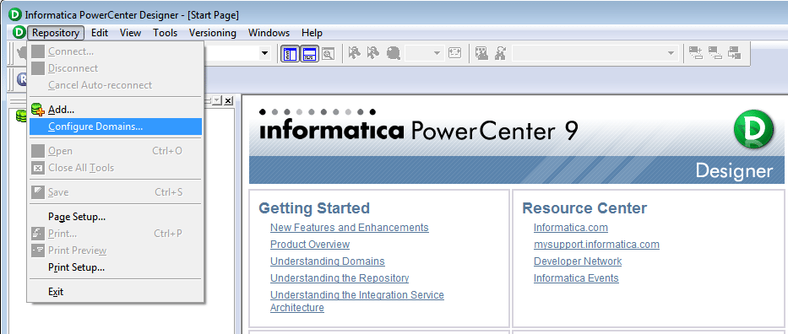Visit the Informatica.com link
Image resolution: width=788 pixels, height=334 pixels.
point(571,228)
